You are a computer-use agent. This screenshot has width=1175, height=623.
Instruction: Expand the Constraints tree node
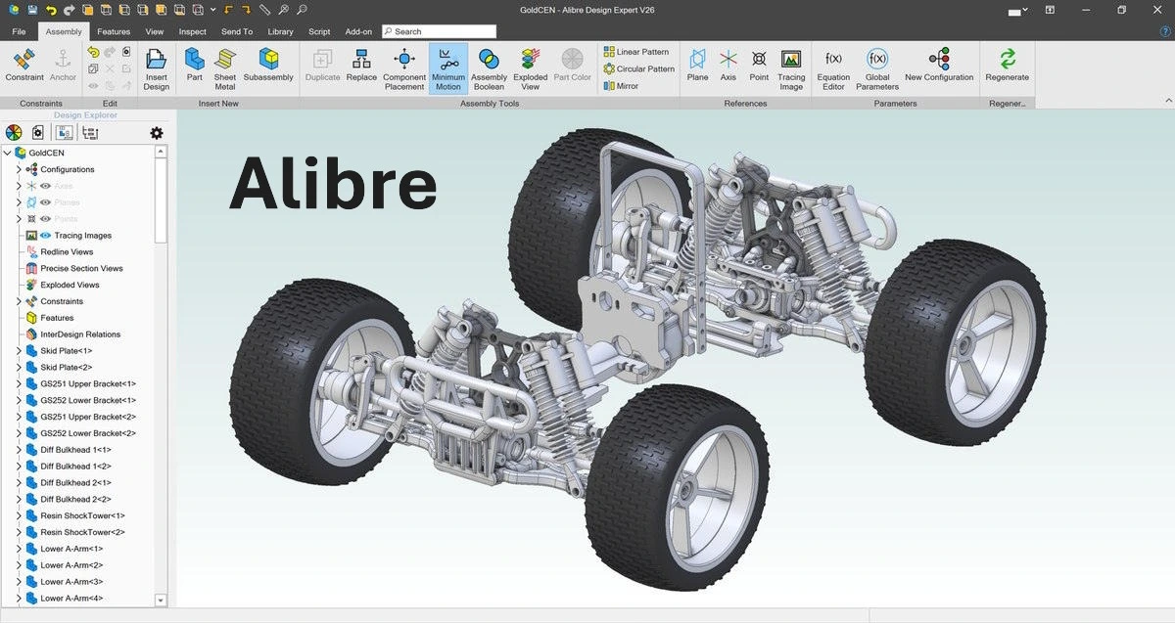[19, 301]
